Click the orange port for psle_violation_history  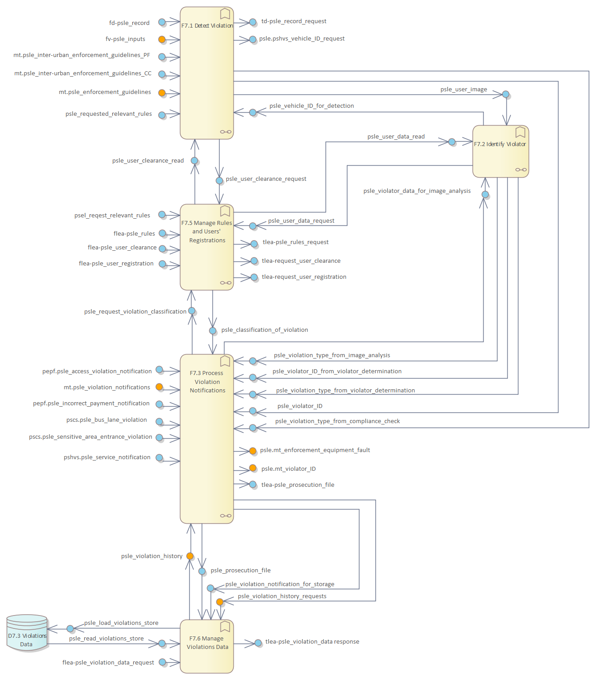point(190,556)
